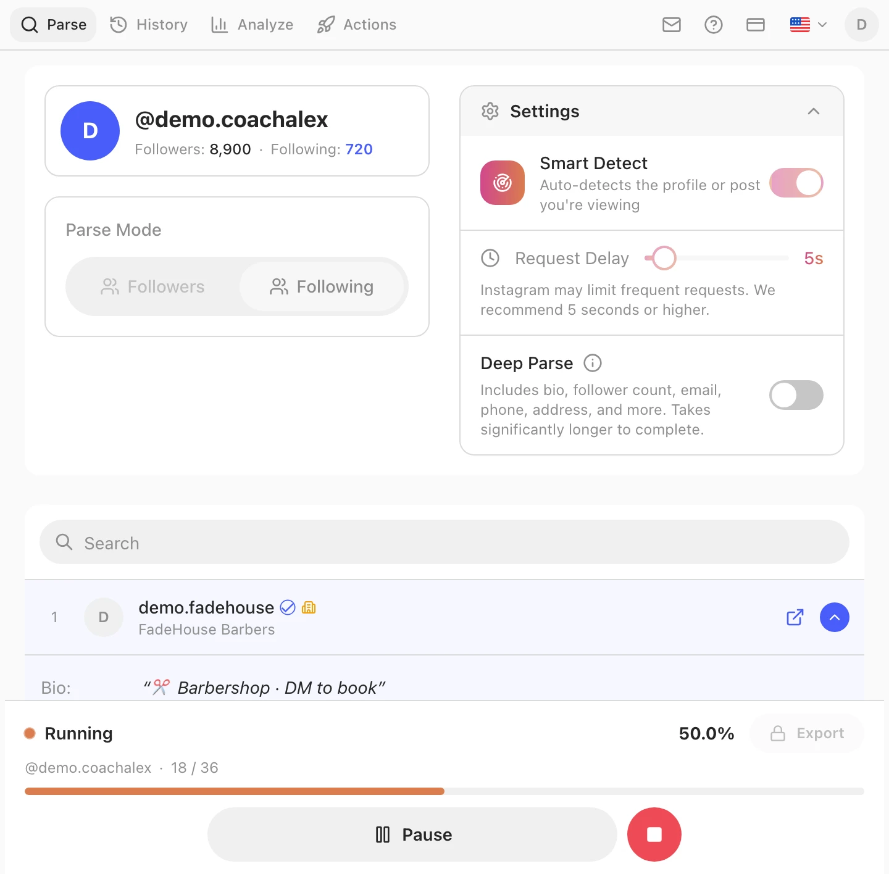This screenshot has height=874, width=889.
Task: Adjust the Request Delay slider handle
Action: pyautogui.click(x=664, y=258)
